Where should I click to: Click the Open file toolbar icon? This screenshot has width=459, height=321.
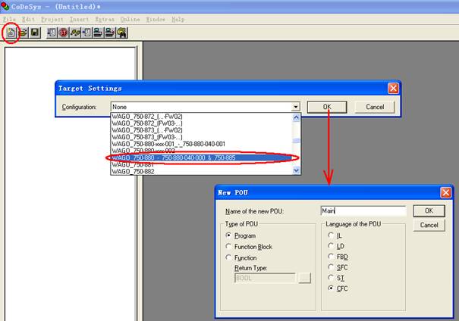point(24,33)
